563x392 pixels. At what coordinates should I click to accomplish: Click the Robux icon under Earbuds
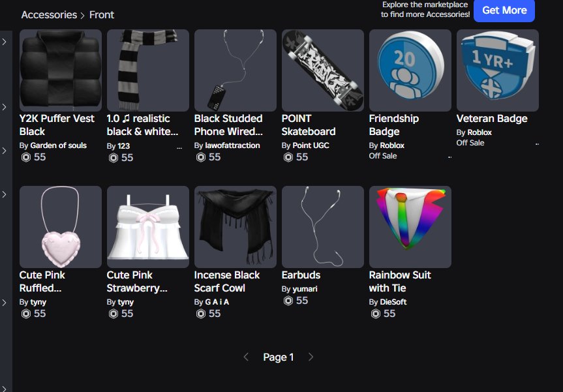[x=288, y=301]
